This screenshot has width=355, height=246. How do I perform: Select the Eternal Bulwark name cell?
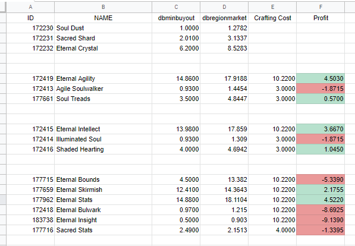[x=103, y=210]
